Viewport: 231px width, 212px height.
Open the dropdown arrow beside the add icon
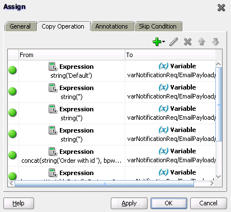point(163,41)
